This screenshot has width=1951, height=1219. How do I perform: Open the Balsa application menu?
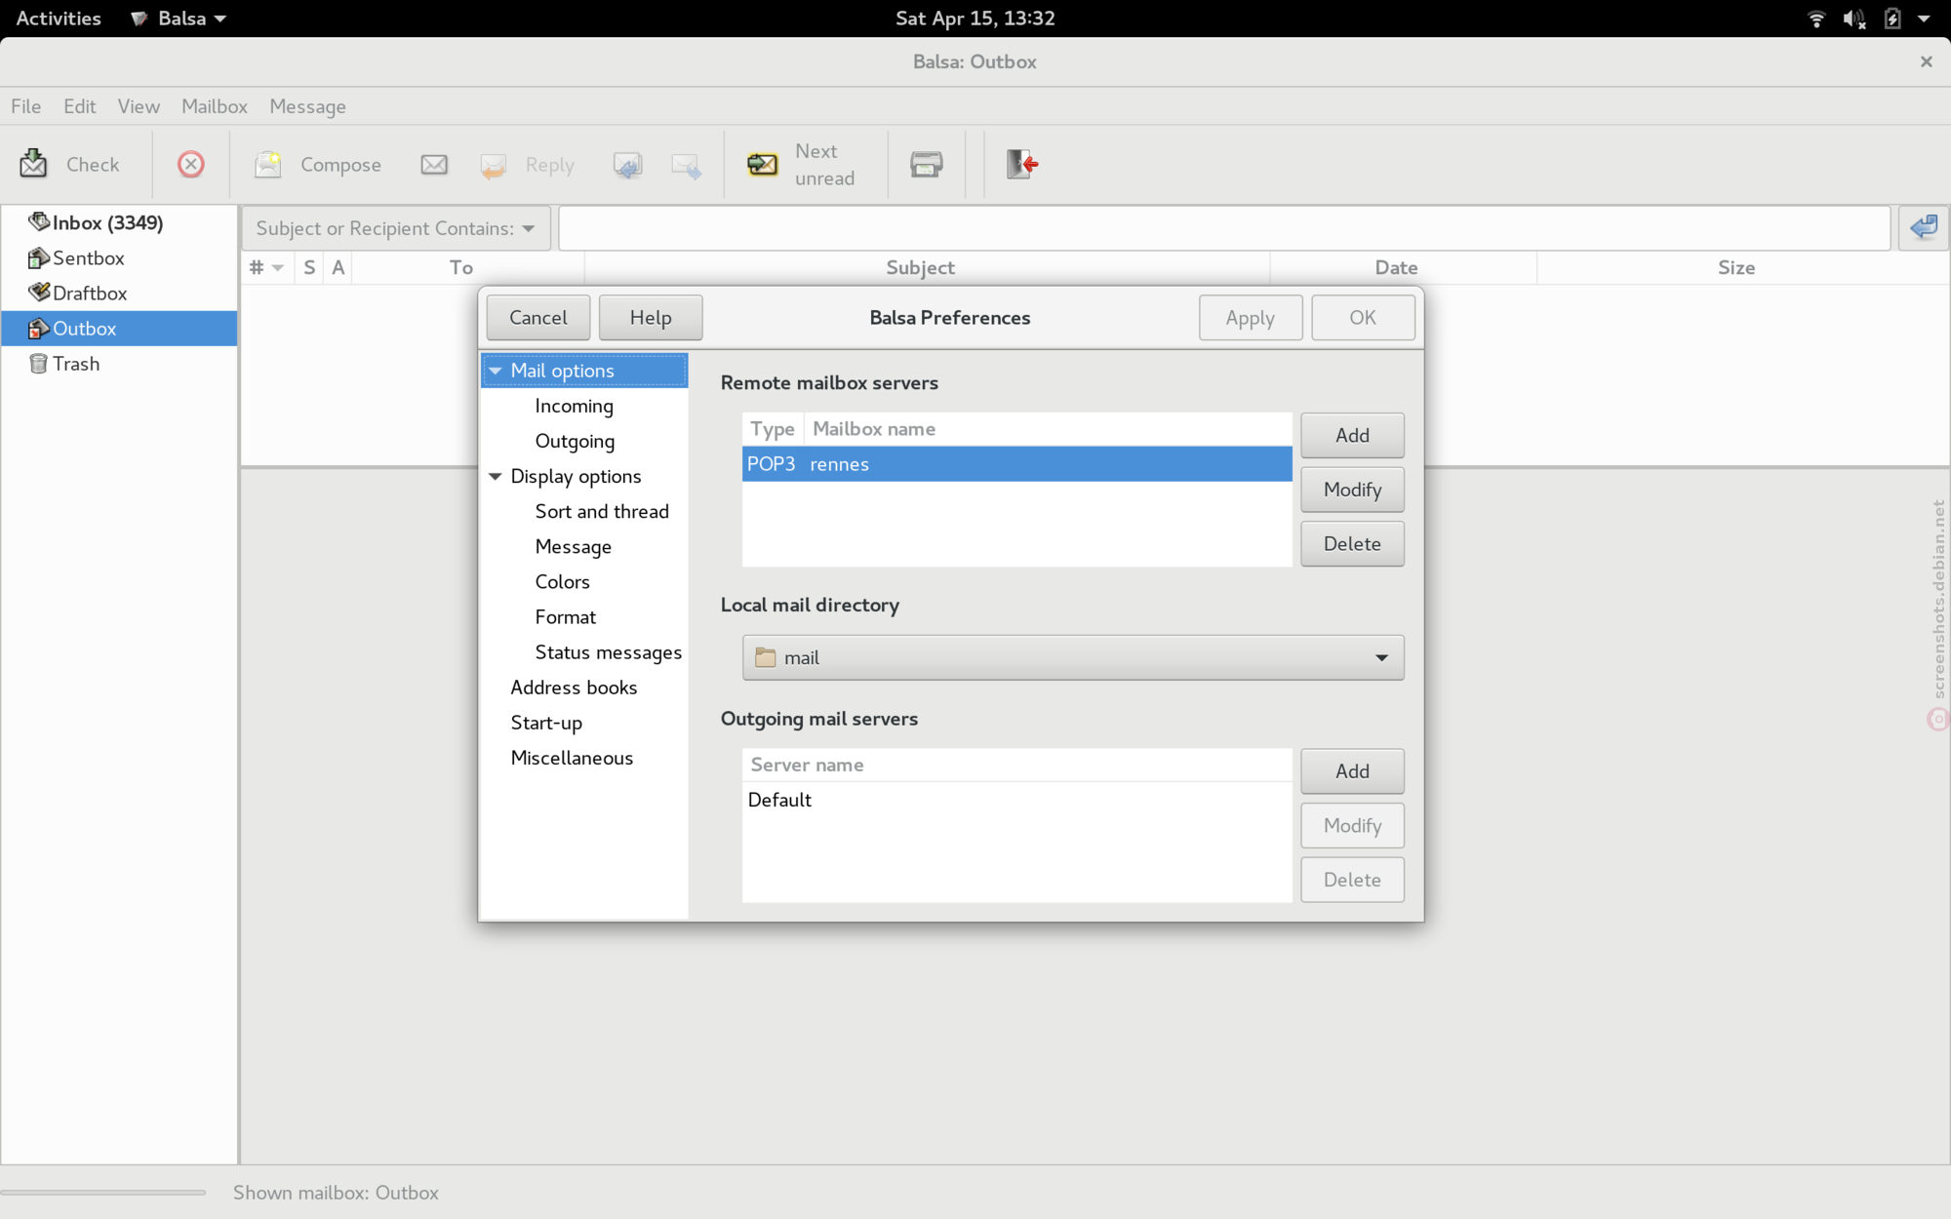[x=179, y=19]
